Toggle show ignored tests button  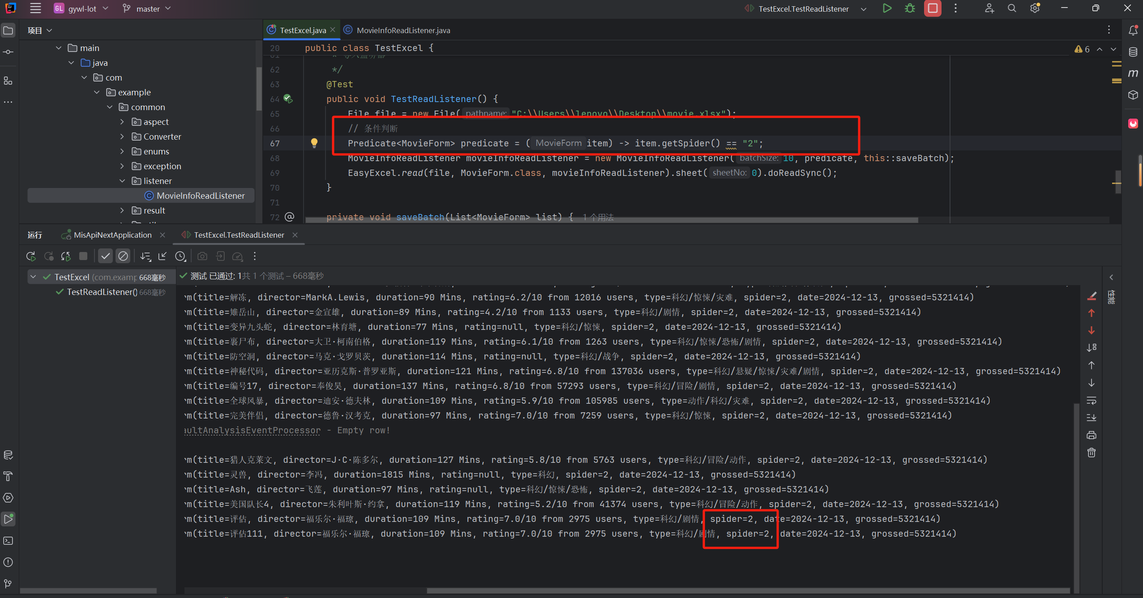123,256
